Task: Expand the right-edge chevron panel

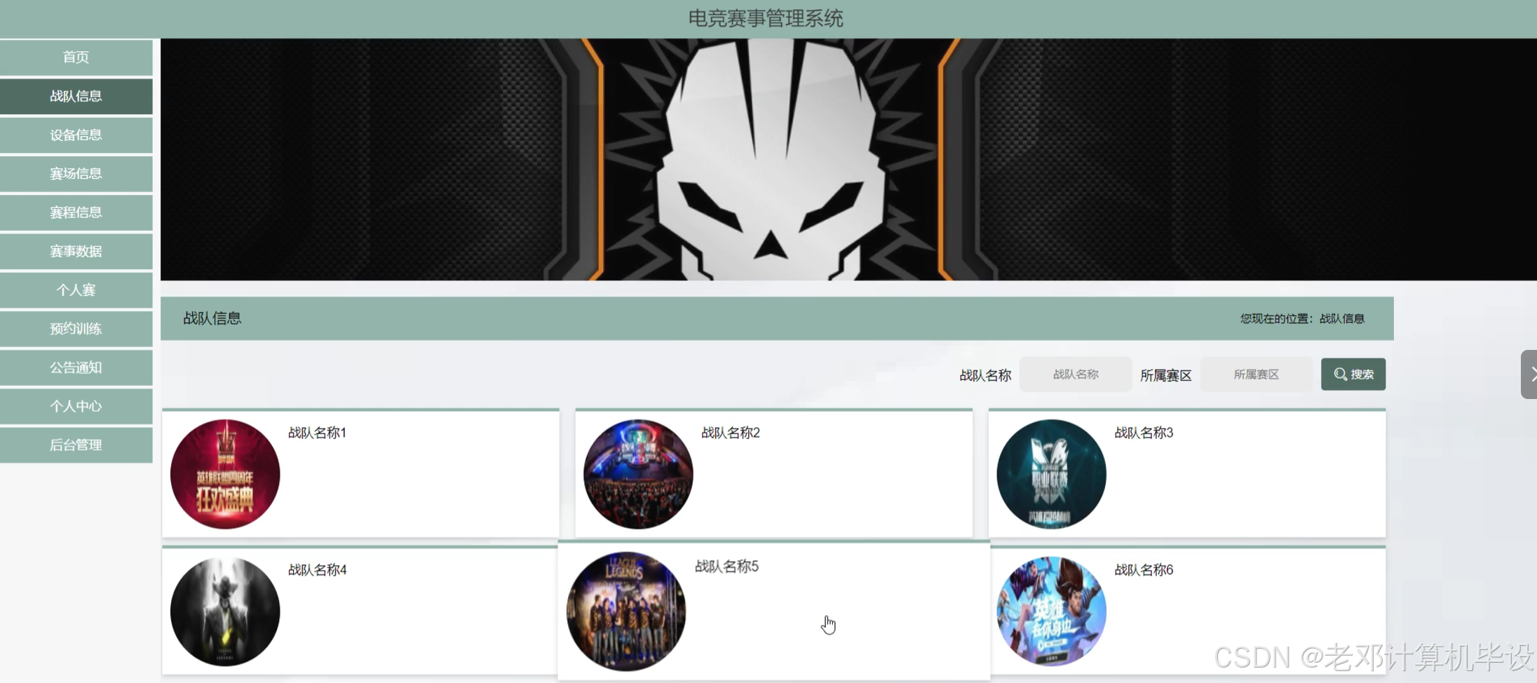Action: coord(1529,374)
